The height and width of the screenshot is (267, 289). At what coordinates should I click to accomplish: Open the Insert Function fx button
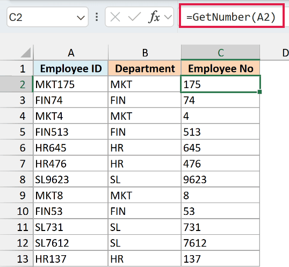pos(154,17)
